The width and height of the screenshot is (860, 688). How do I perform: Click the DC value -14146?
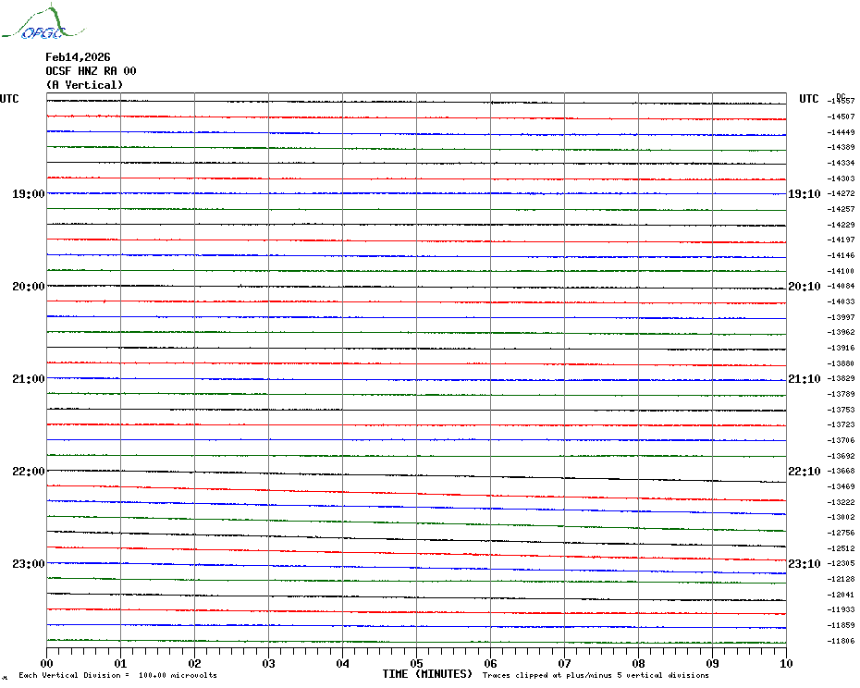(841, 255)
